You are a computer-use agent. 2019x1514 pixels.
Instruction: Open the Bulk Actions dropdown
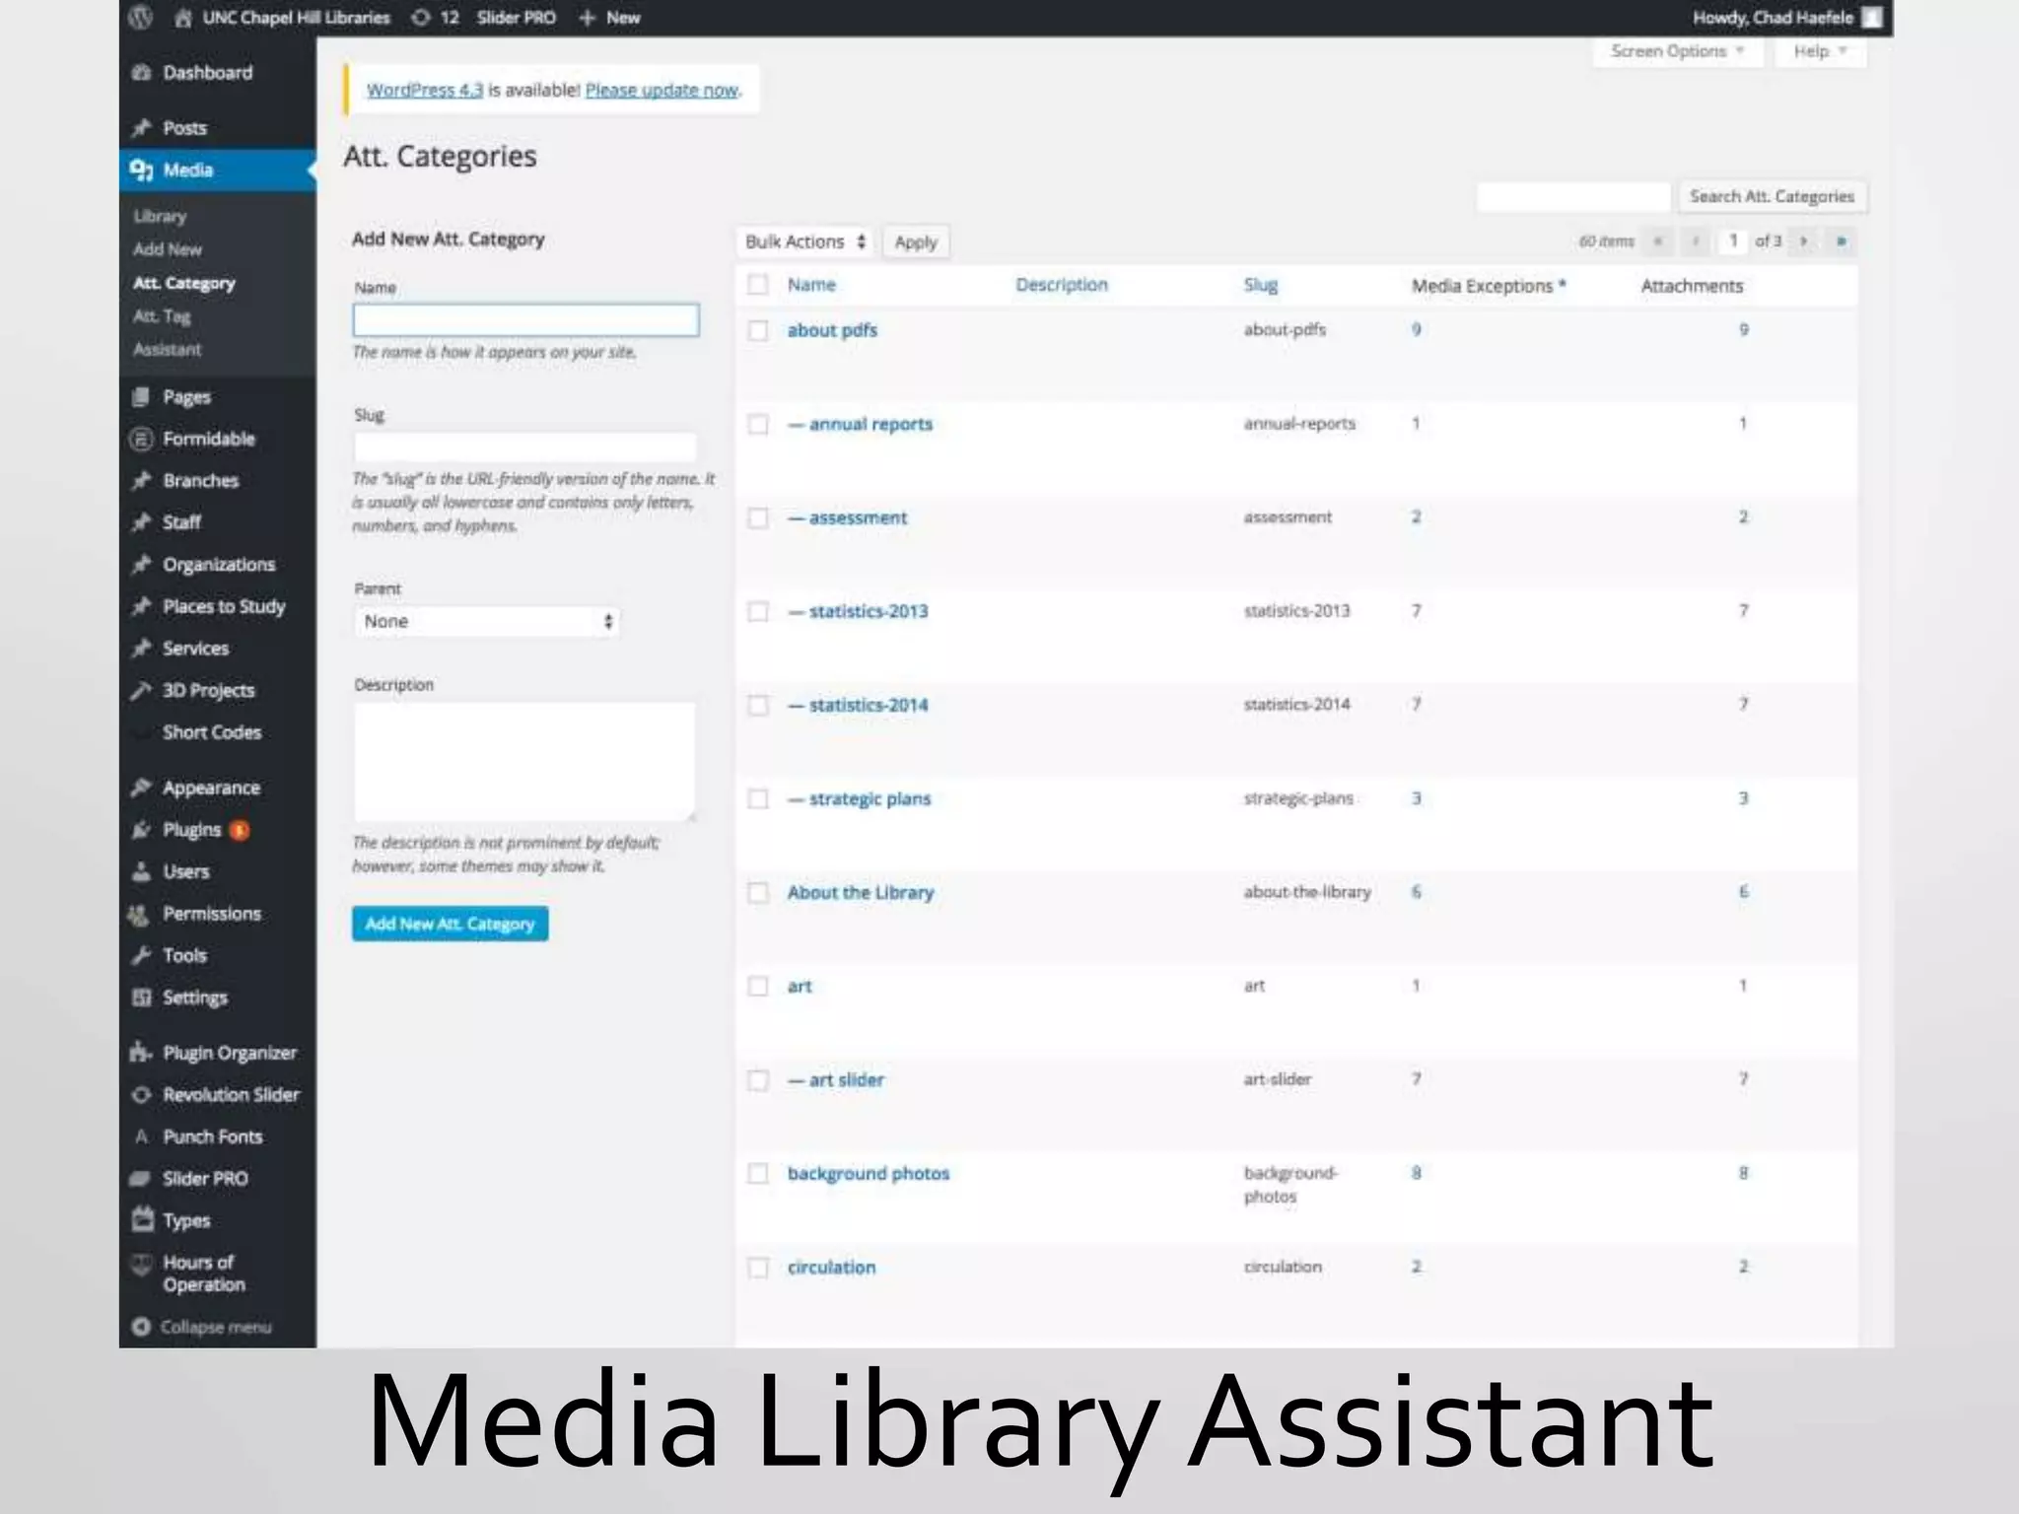804,242
